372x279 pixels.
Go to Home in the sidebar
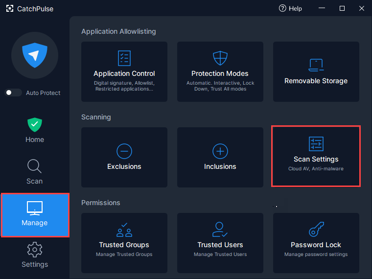coord(35,130)
